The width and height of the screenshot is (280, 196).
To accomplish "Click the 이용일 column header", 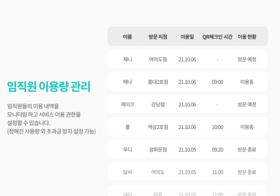I will 187,37.
